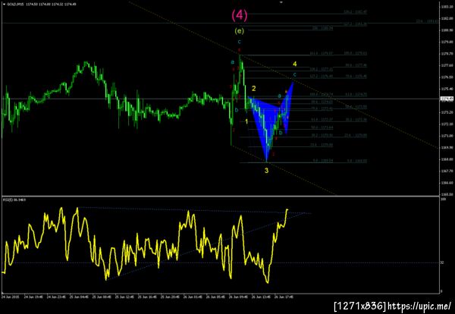Click the 1182.00 price axis label

[447, 18]
